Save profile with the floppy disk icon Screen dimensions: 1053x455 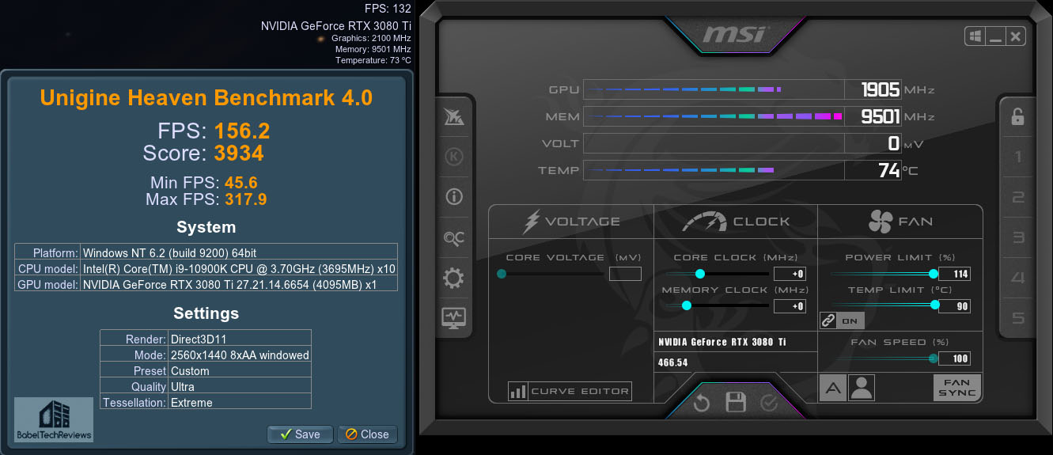click(736, 403)
